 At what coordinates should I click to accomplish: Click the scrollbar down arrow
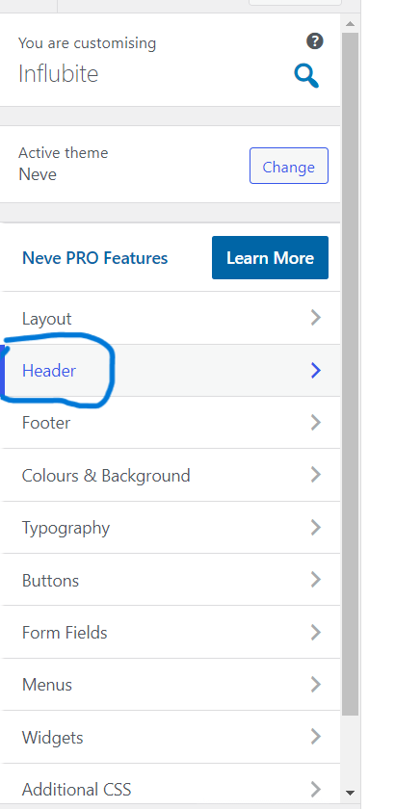point(350,793)
